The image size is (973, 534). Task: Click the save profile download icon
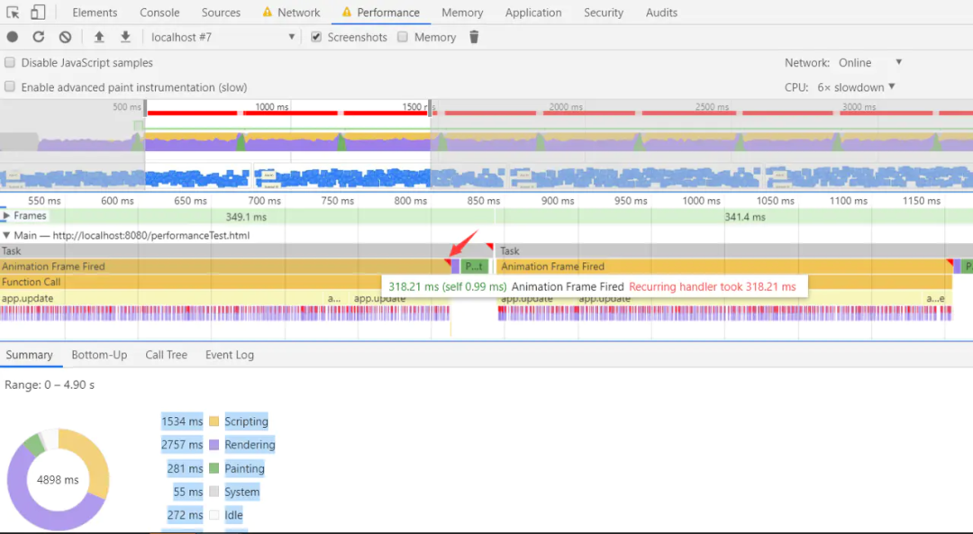(124, 37)
